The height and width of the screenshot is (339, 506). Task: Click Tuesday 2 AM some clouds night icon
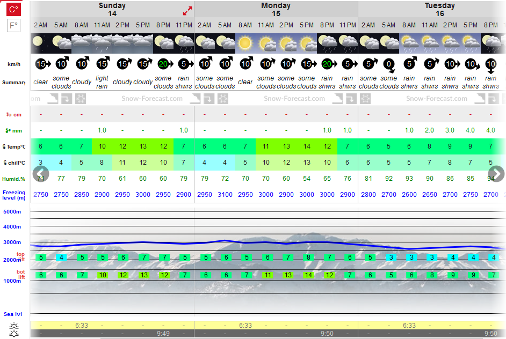point(368,43)
